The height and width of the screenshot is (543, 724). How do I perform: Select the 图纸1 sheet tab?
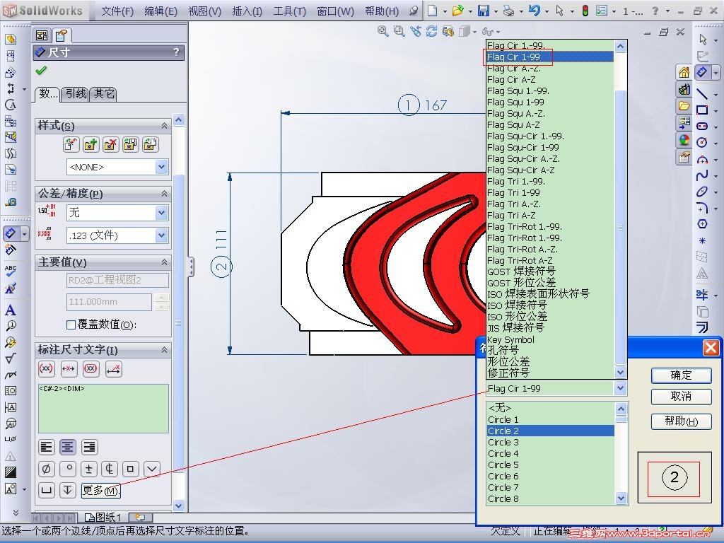point(103,518)
